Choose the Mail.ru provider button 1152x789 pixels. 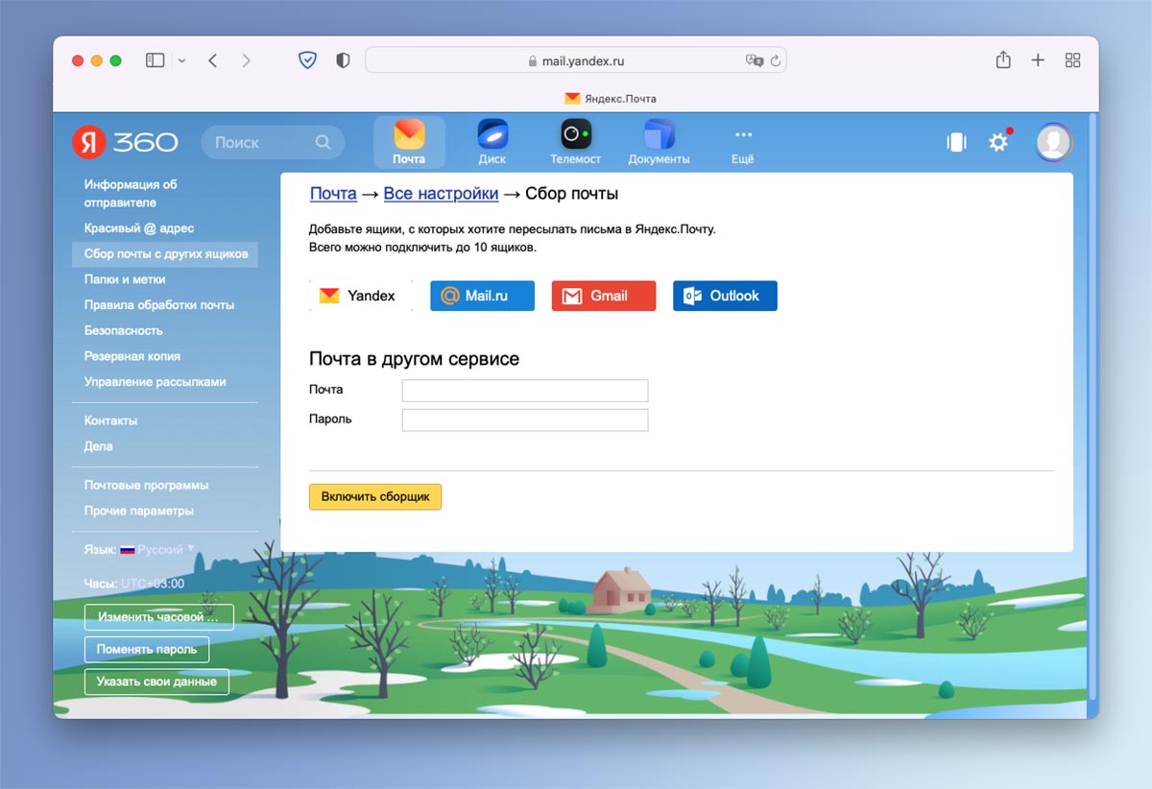pyautogui.click(x=482, y=296)
